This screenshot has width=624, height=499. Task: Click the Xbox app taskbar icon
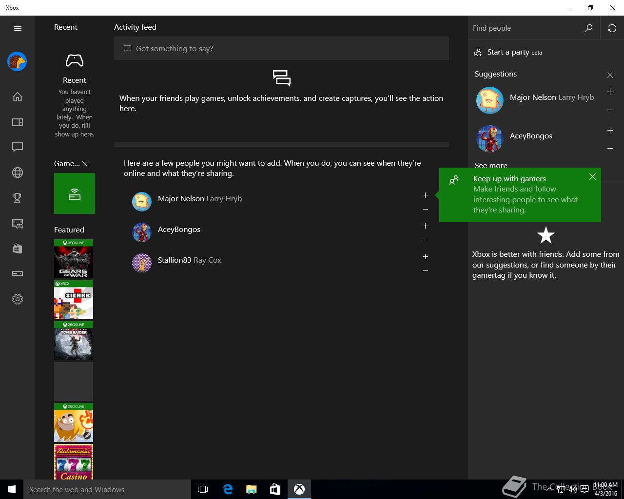[299, 489]
